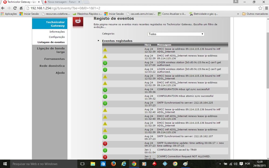Open the Task View button
The width and height of the screenshot is (269, 168).
pyautogui.click(x=82, y=164)
